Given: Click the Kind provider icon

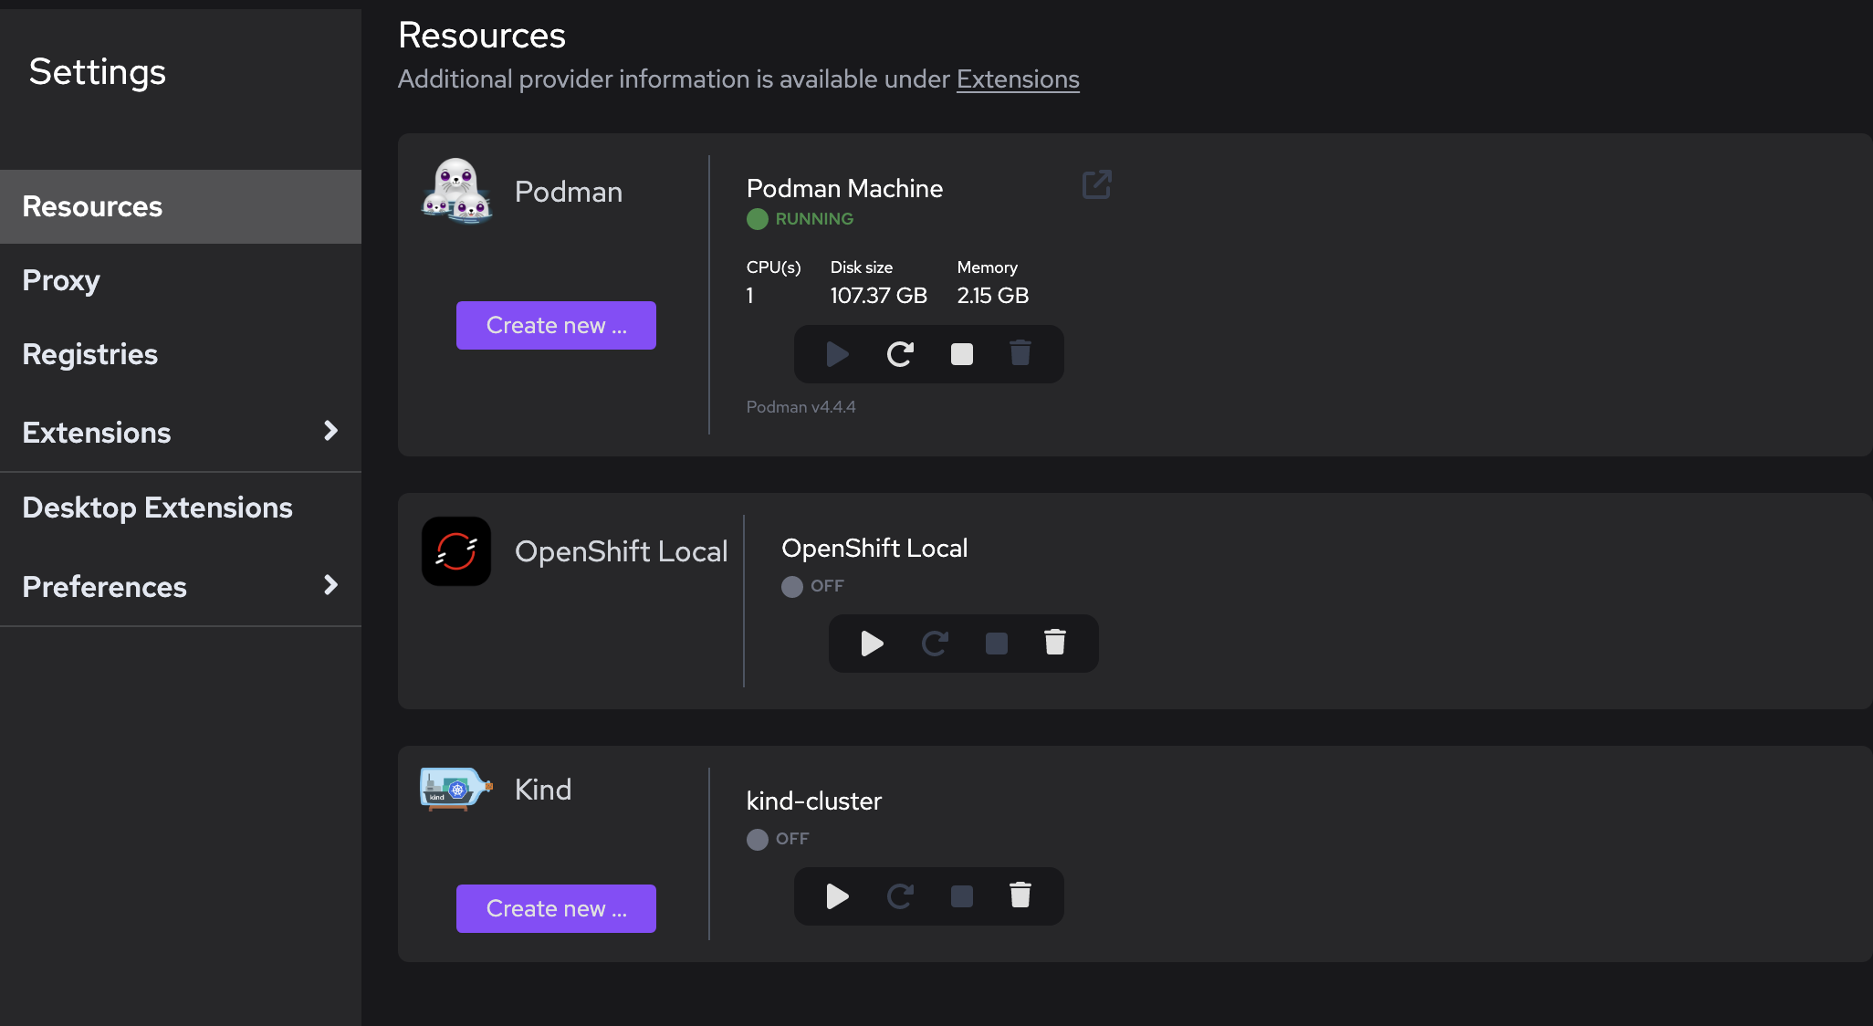Looking at the screenshot, I should coord(454,789).
